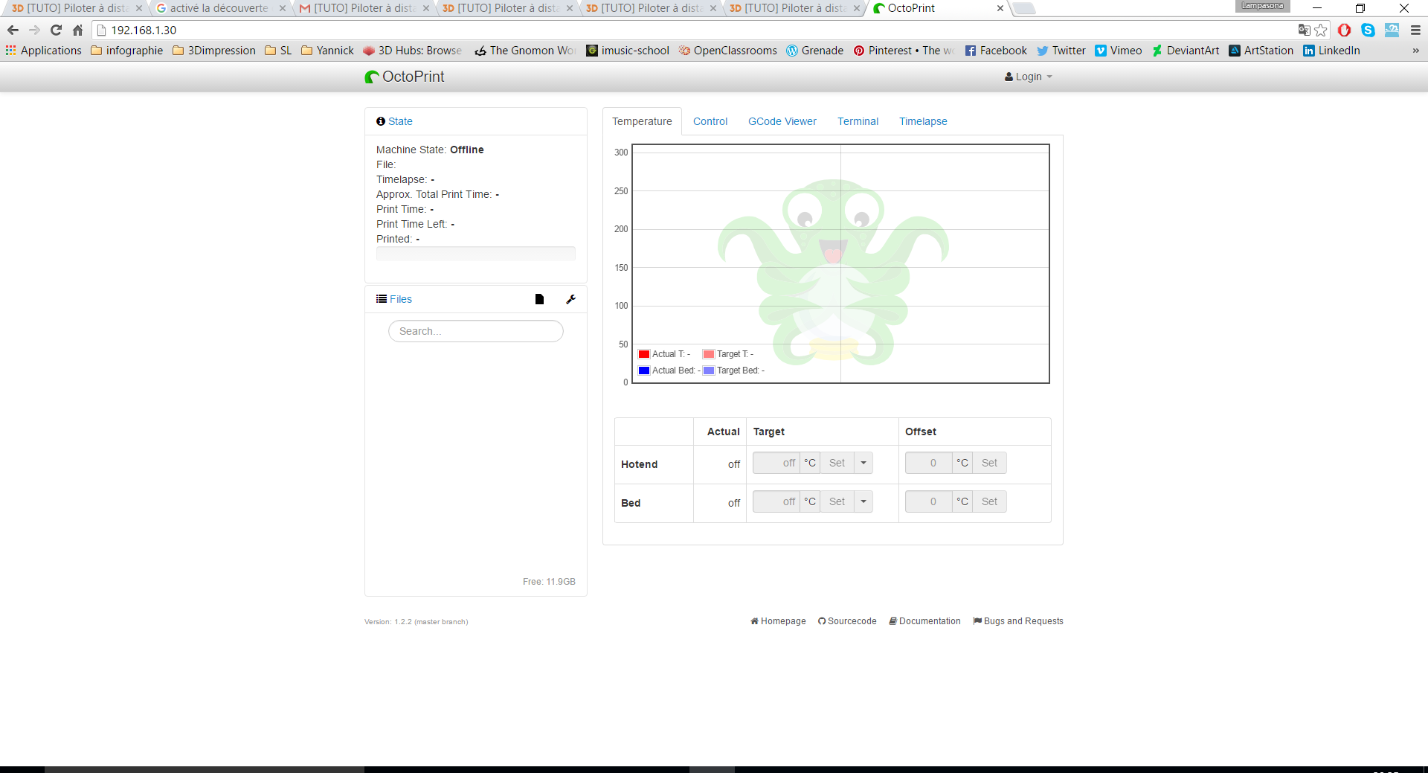Bookmark this page with the star icon
Screen dimensions: 1428x773
click(x=1321, y=31)
